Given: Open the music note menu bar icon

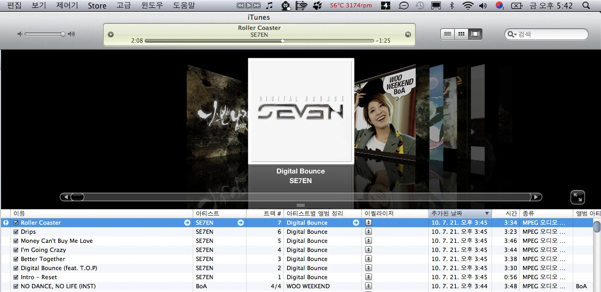Looking at the screenshot, I should pos(270,5).
